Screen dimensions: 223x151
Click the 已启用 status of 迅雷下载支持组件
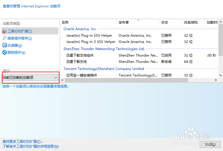click(166, 55)
